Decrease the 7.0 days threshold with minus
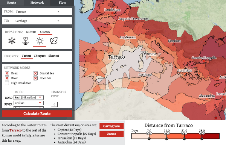The width and height of the screenshot is (226, 145). (147, 133)
